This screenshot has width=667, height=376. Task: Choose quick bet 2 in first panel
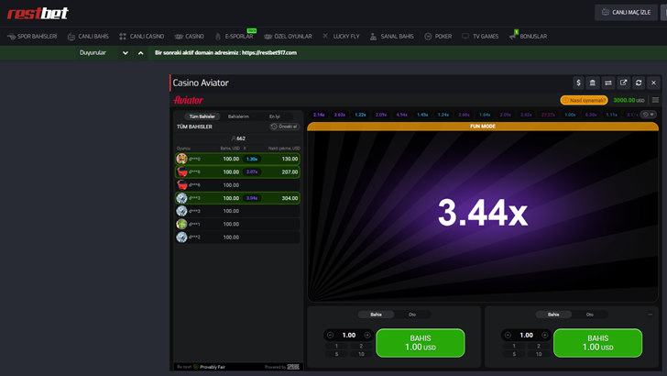[x=361, y=346]
